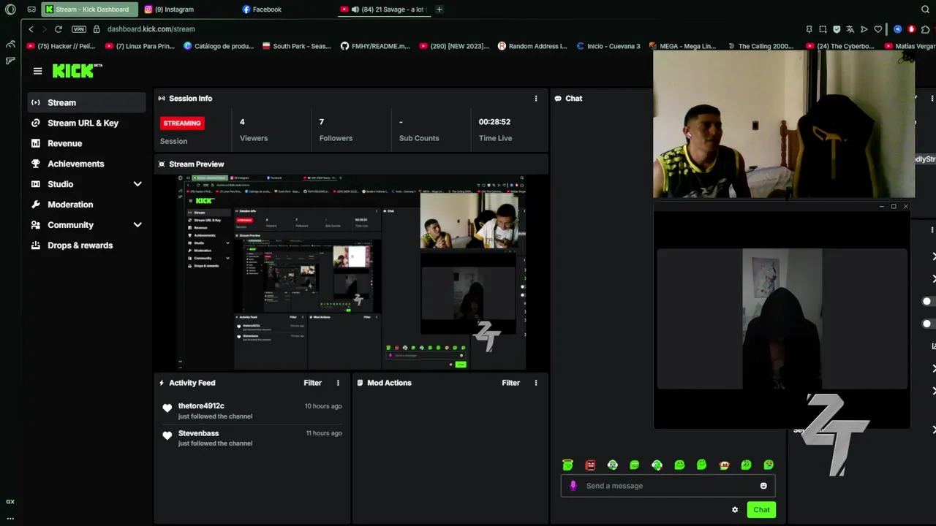936x526 pixels.
Task: Insert the red clown-hair Kick emote
Action: pos(724,465)
